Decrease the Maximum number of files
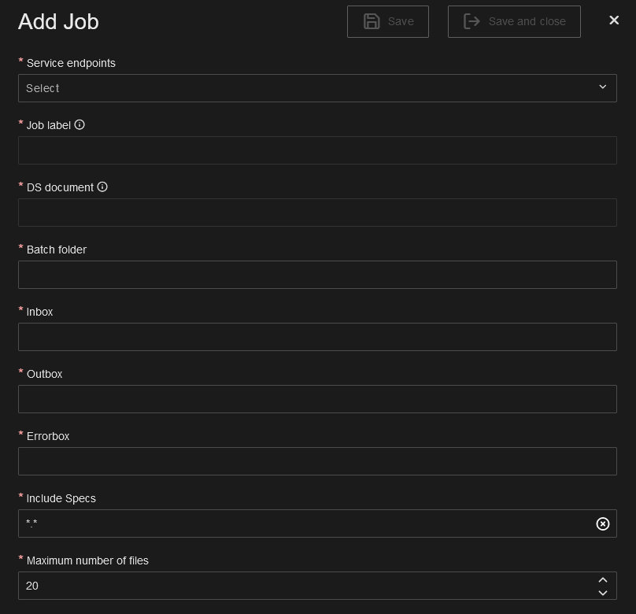 click(602, 592)
